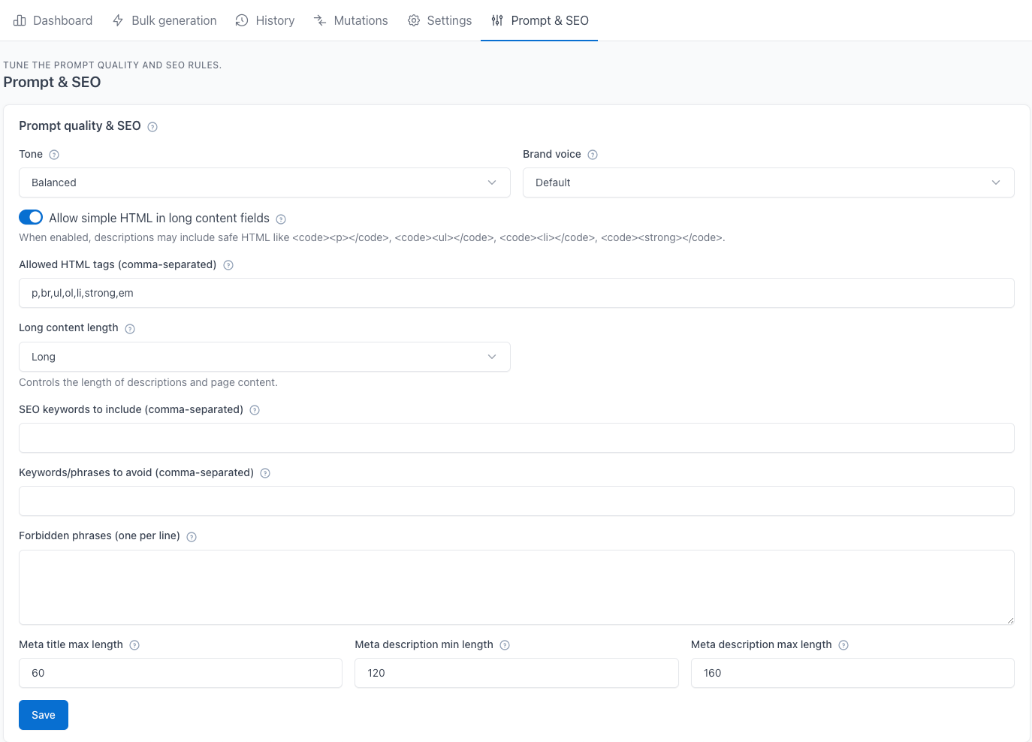
Task: Click the Allowed HTML tags input field
Action: tap(517, 293)
